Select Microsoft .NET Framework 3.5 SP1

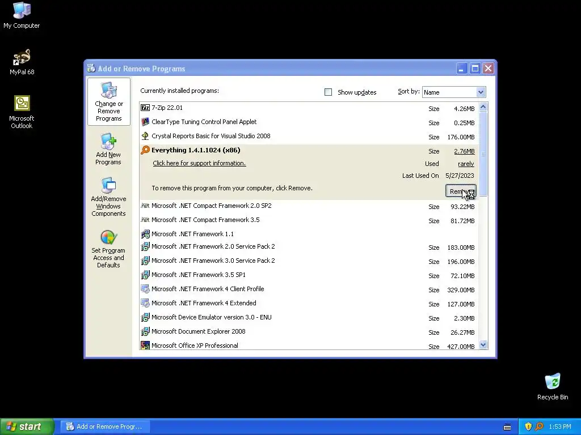[x=309, y=275]
